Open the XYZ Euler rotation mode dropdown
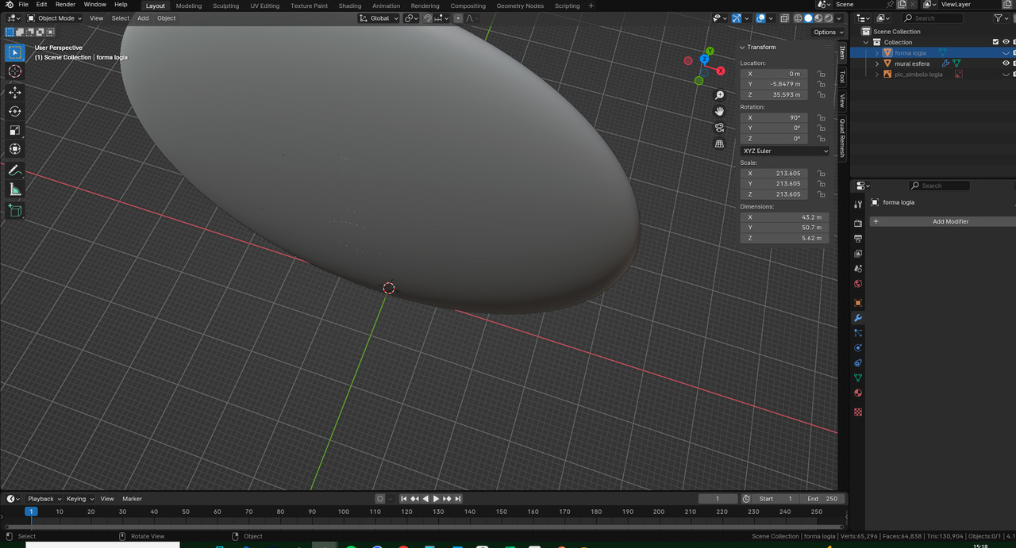 click(x=785, y=151)
